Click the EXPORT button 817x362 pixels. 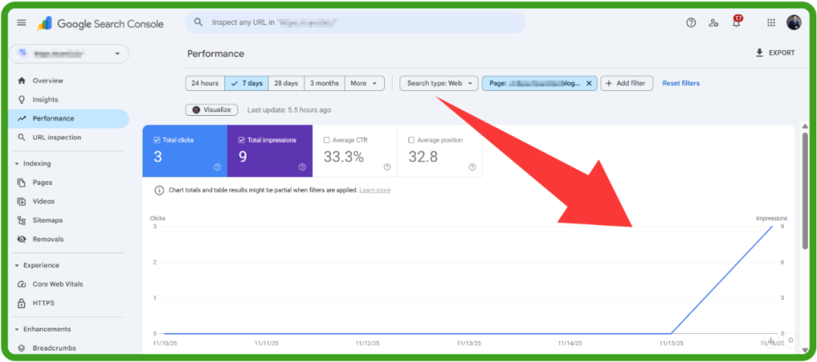[x=775, y=53]
